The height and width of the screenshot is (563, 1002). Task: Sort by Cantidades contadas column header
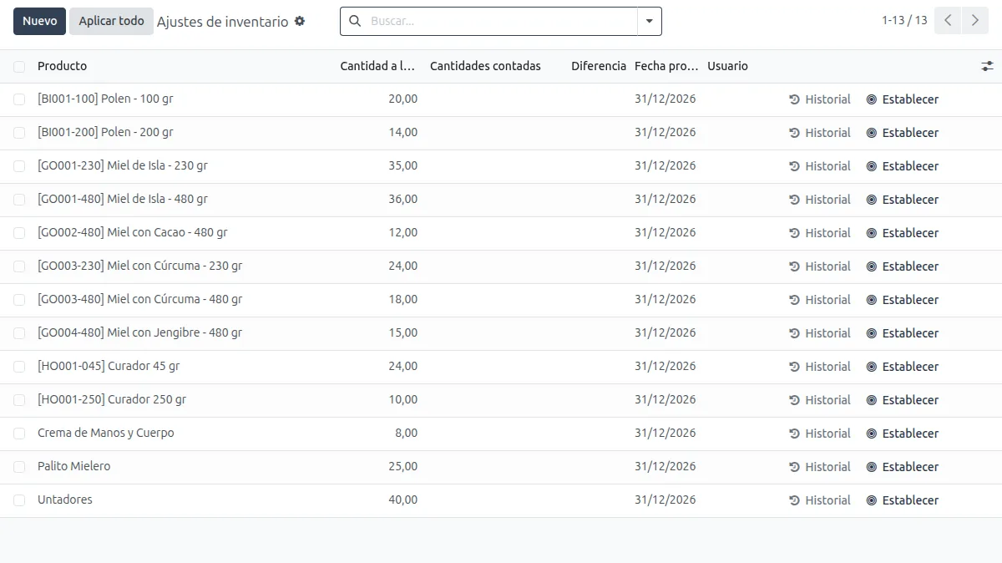click(485, 66)
